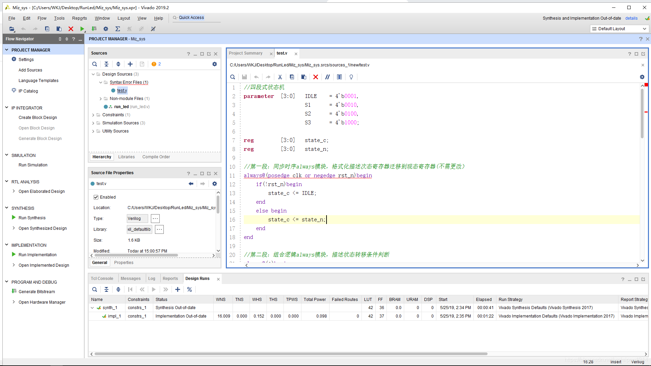Click the details link for out-of-date status
Image resolution: width=651 pixels, height=366 pixels.
tap(631, 18)
